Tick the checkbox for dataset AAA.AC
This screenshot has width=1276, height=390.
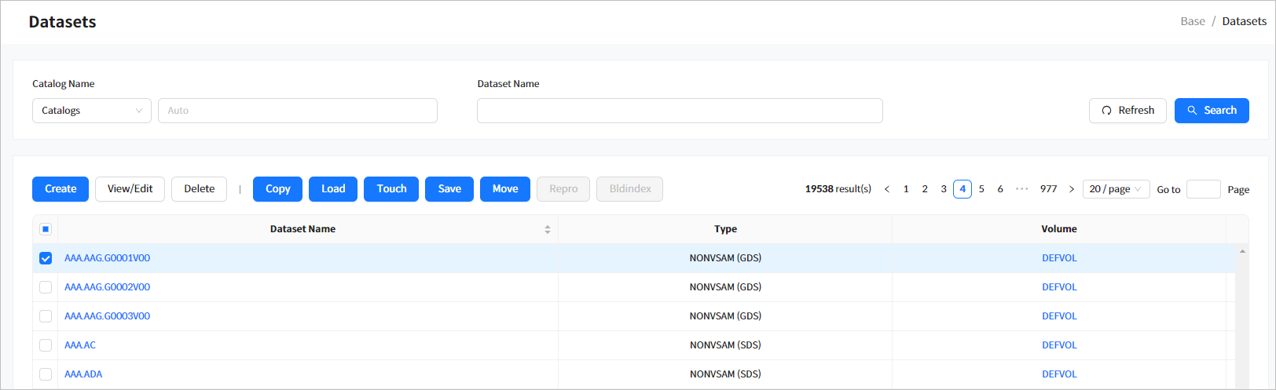tap(46, 345)
